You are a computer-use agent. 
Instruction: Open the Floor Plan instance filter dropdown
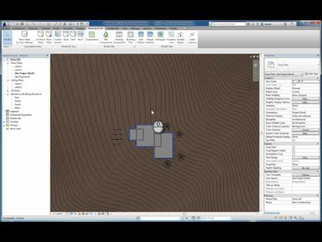284,74
